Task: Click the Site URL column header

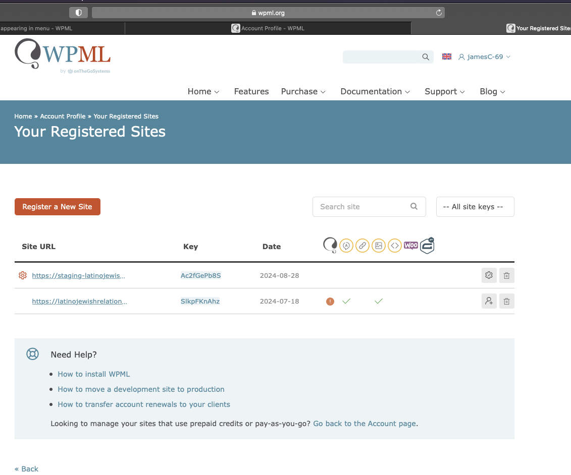Action: point(38,246)
